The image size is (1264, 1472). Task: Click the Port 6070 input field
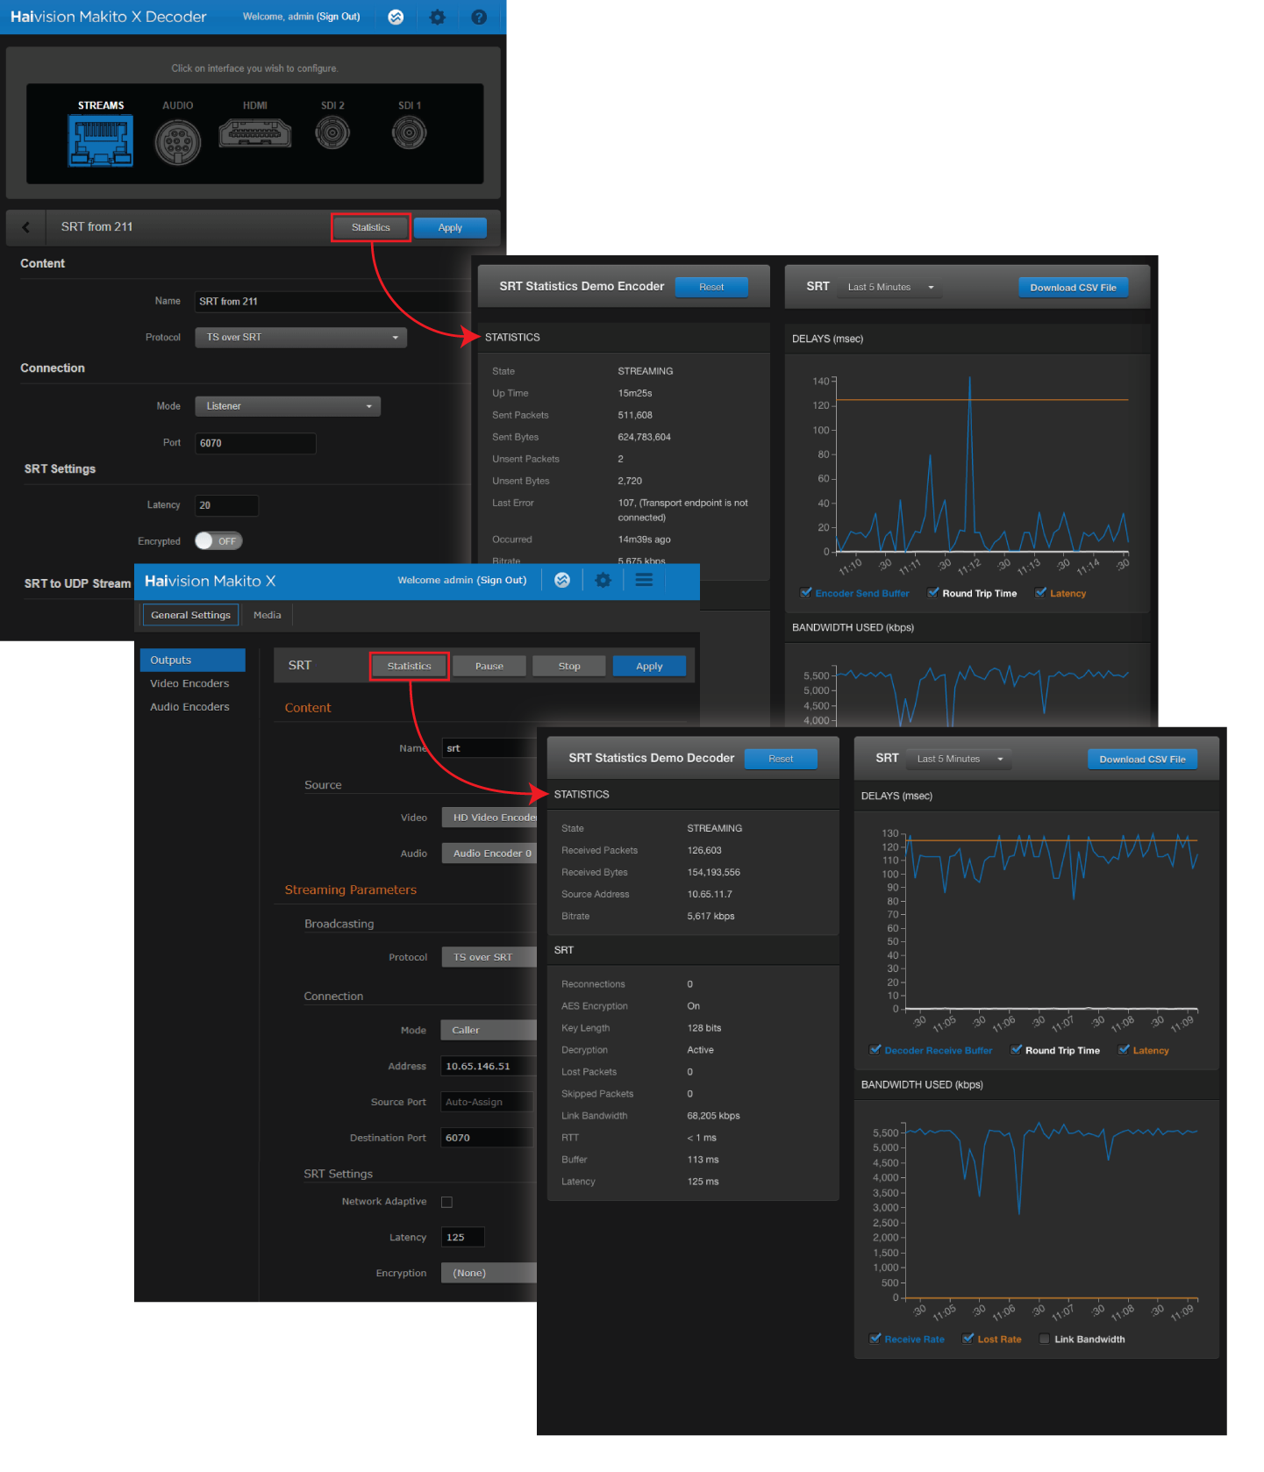coord(254,443)
